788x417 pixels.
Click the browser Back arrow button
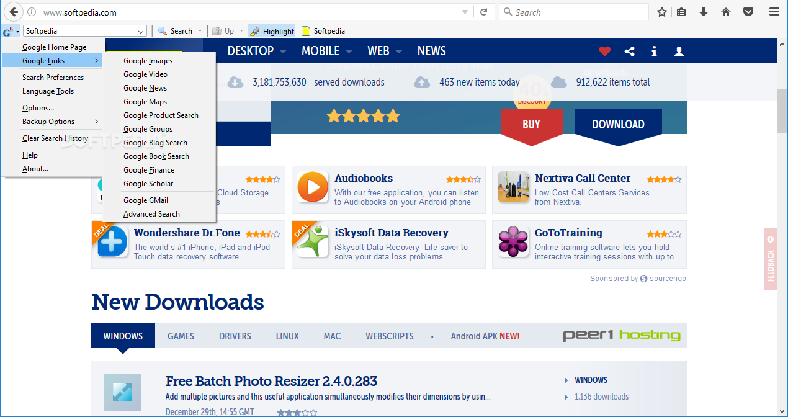[x=13, y=12]
